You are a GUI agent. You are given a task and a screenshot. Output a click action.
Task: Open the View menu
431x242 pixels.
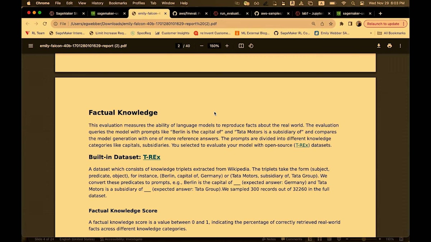(82, 3)
